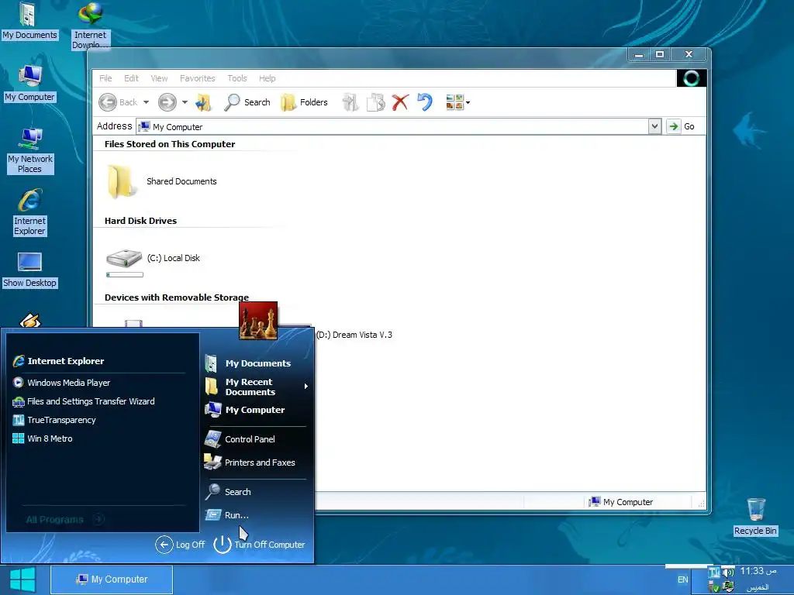The height and width of the screenshot is (595, 794).
Task: Click the Turn Off Computer button
Action: [259, 545]
